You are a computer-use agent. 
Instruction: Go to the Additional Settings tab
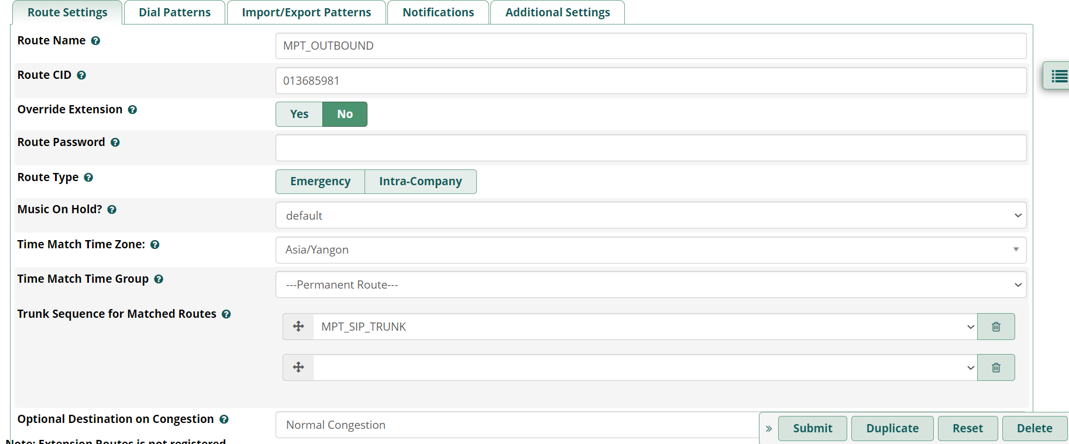558,12
